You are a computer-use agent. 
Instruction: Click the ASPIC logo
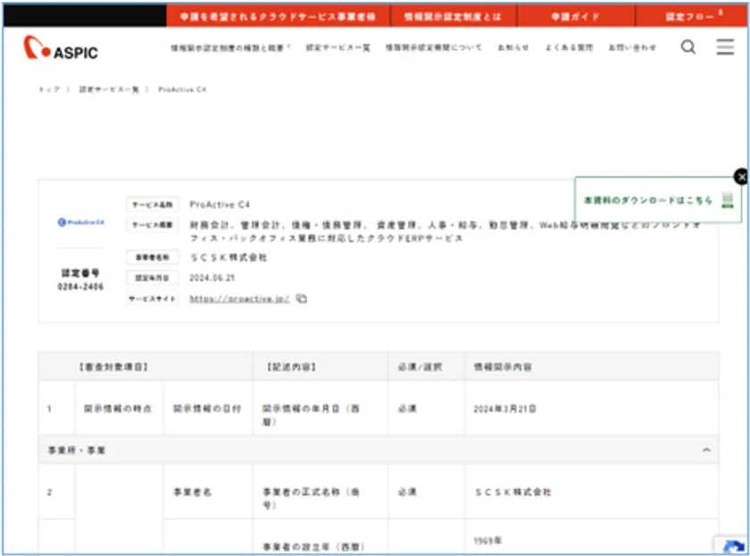coord(61,48)
